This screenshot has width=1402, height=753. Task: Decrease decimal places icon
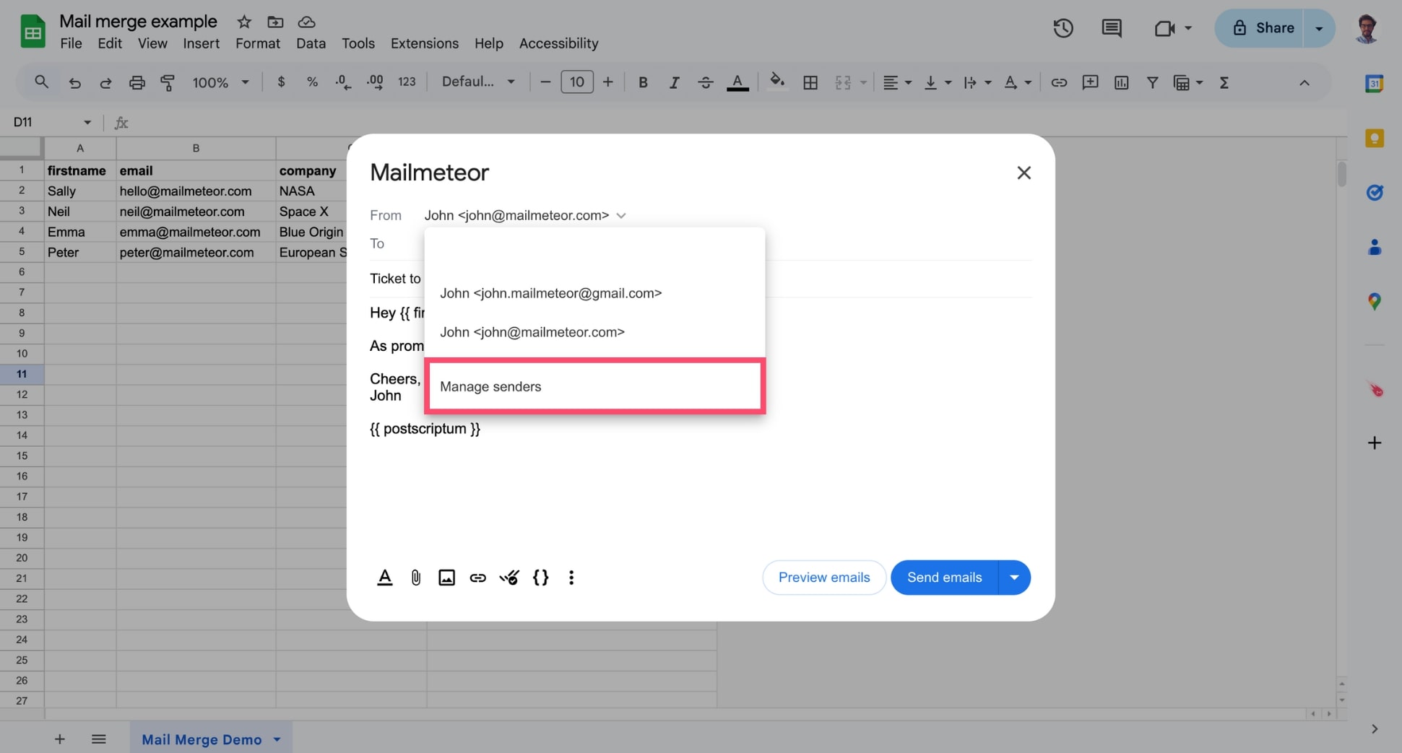coord(343,82)
